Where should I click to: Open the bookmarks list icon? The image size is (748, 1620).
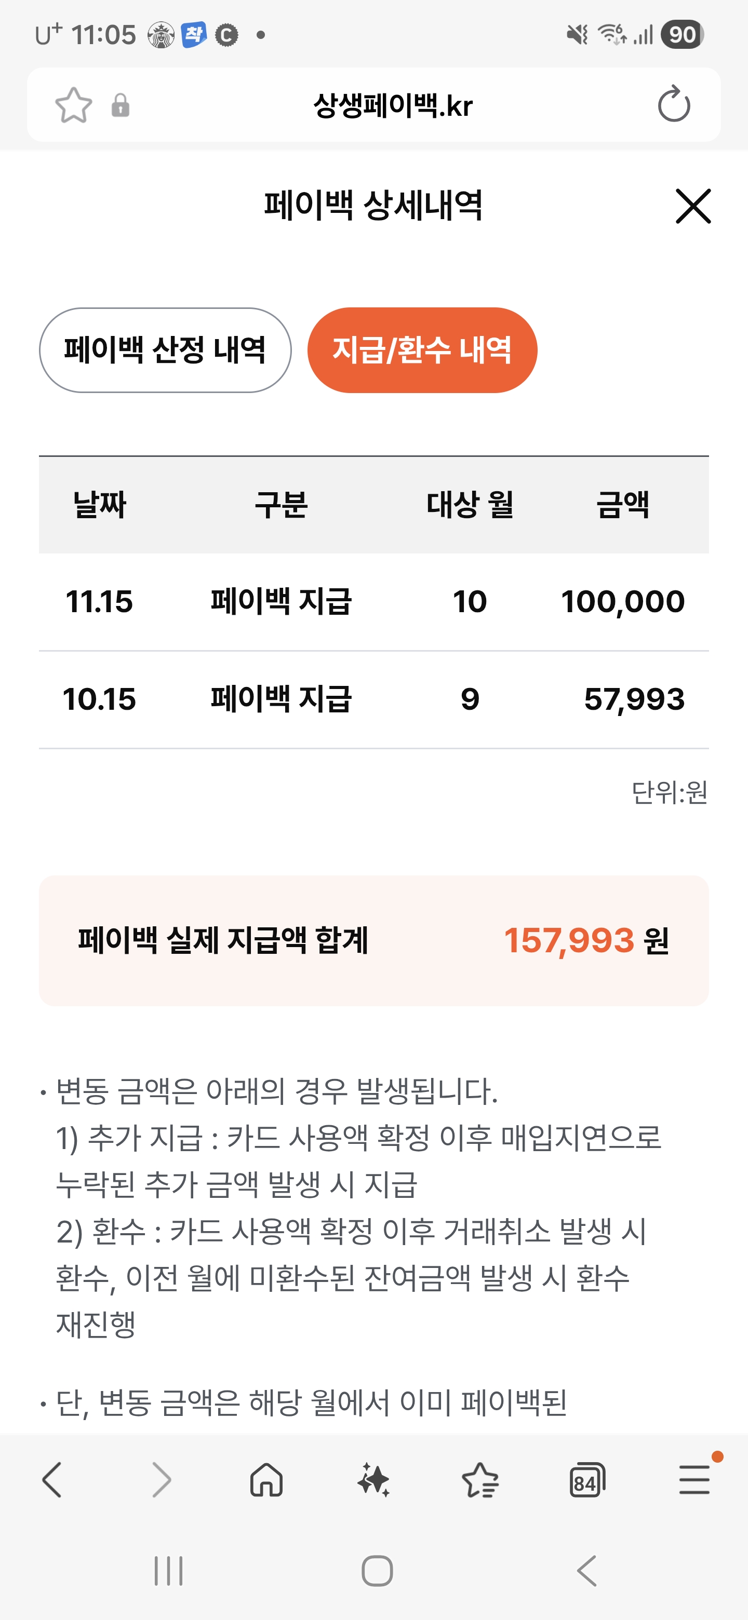pyautogui.click(x=480, y=1479)
